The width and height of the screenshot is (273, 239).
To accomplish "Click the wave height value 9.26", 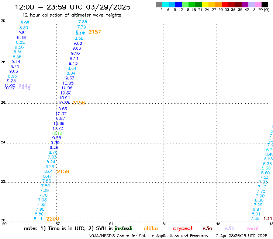I will tap(54, 147).
